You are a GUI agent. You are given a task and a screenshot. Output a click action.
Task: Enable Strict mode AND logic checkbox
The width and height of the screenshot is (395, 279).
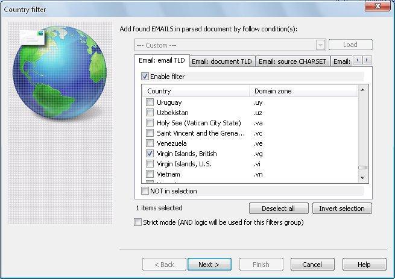click(x=137, y=222)
